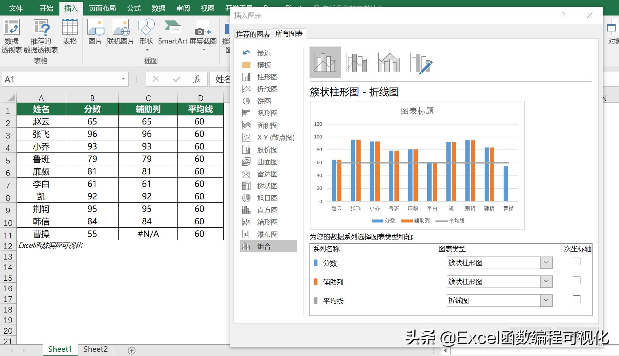Insert a Table (表格) from the ribbon
Screen dimensions: 619x356
coord(70,32)
